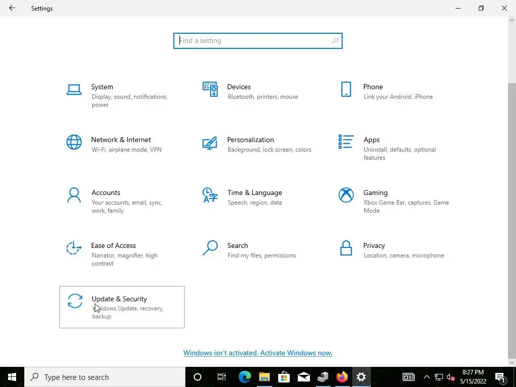Screen dimensions: 516x387
Task: Open Microsoft Edge from the taskbar
Action: point(244,377)
